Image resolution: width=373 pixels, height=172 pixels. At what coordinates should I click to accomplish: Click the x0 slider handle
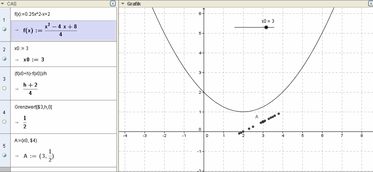pyautogui.click(x=266, y=27)
